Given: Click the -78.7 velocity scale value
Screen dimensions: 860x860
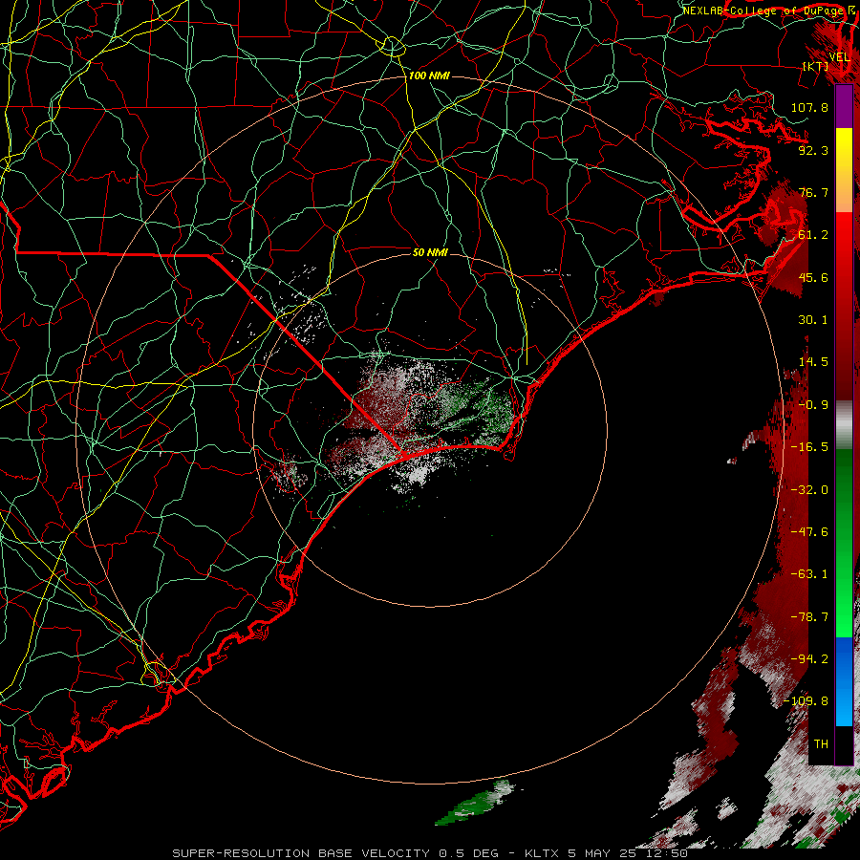Looking at the screenshot, I should 809,617.
